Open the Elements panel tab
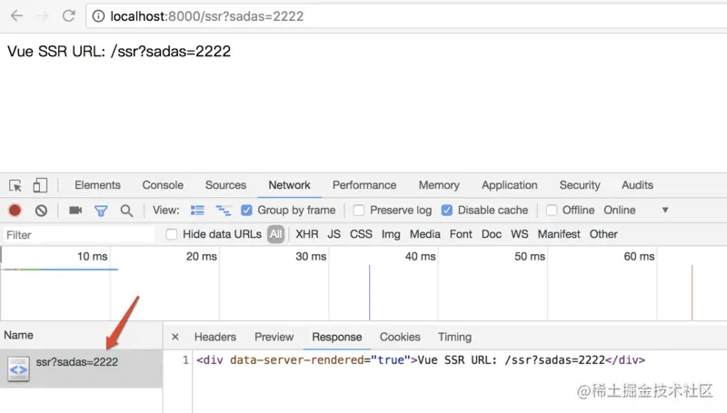 (97, 185)
